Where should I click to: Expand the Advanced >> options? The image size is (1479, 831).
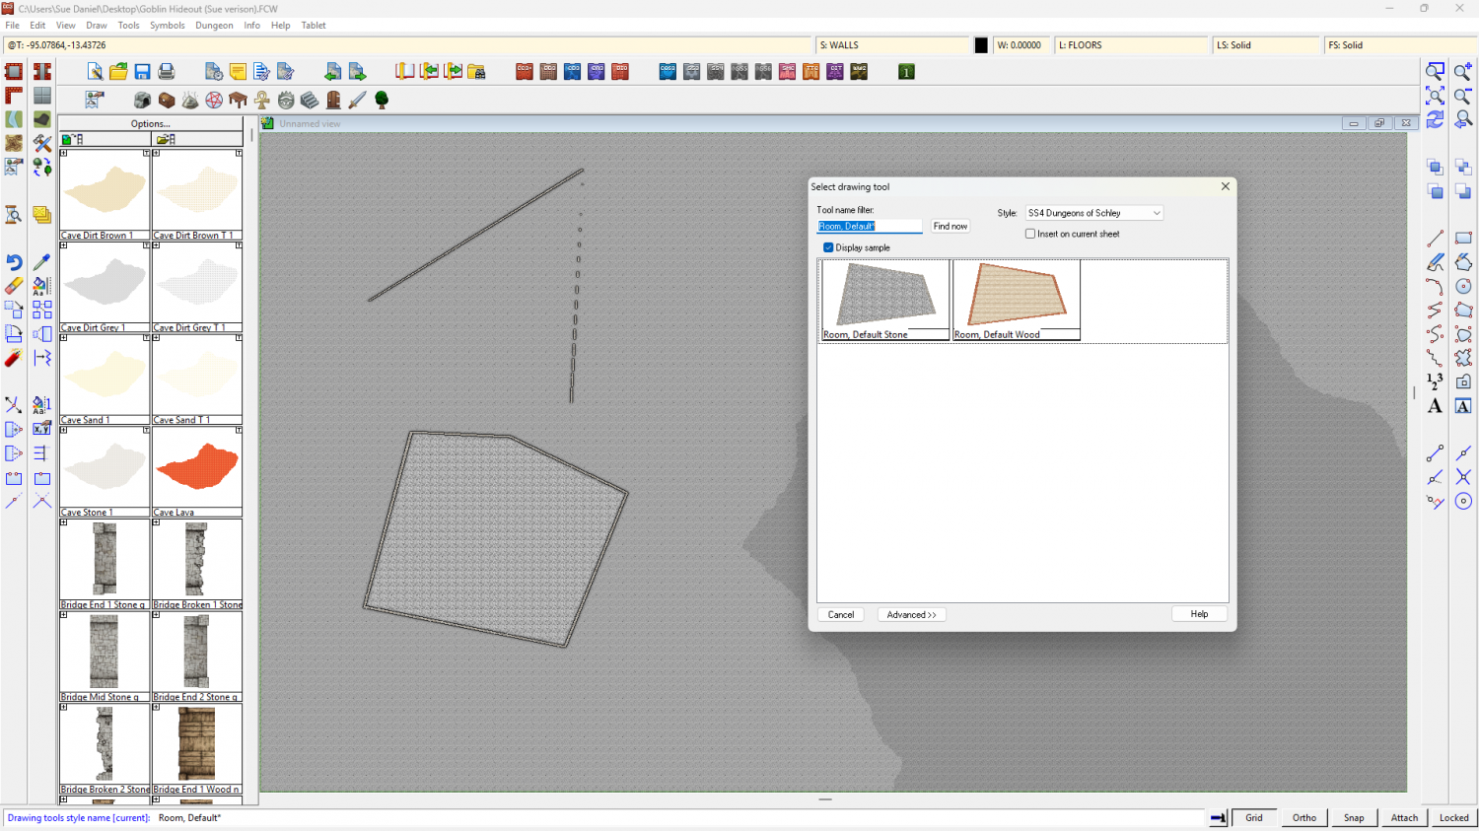pos(911,614)
